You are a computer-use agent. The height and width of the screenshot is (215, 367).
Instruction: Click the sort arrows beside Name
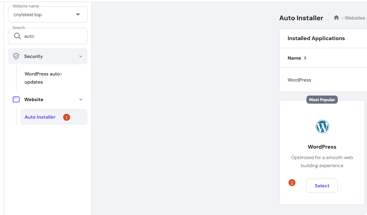[x=305, y=58]
